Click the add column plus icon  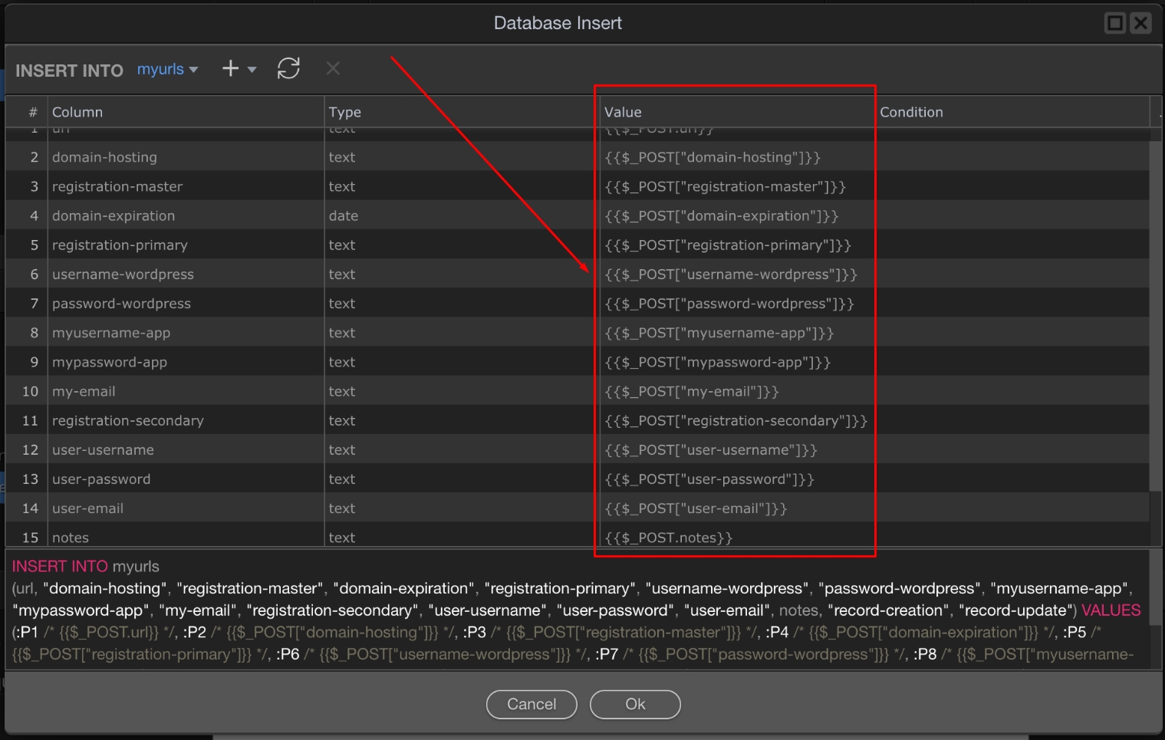pyautogui.click(x=230, y=69)
